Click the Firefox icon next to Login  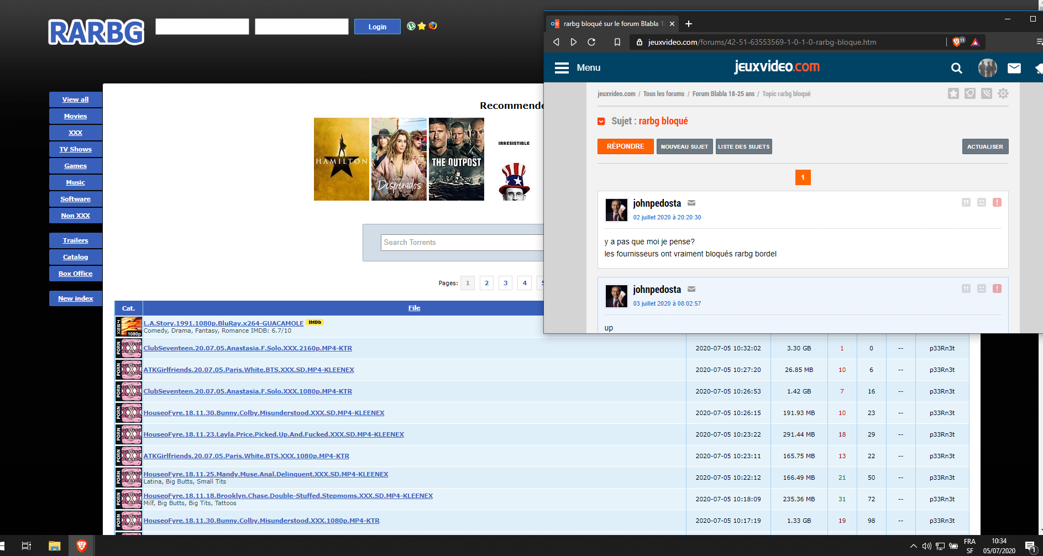433,26
